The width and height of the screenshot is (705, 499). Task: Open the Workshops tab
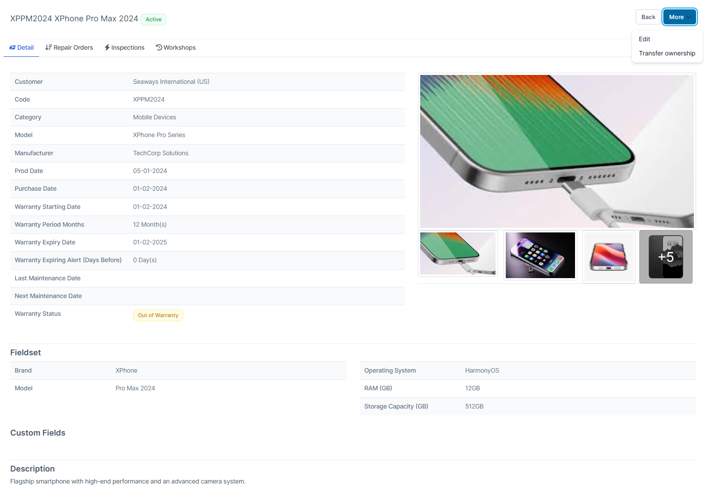[x=176, y=47]
